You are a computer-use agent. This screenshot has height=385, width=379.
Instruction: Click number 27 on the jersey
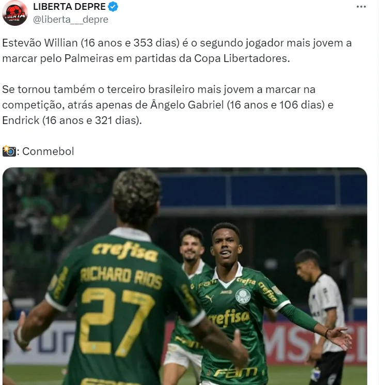116,322
